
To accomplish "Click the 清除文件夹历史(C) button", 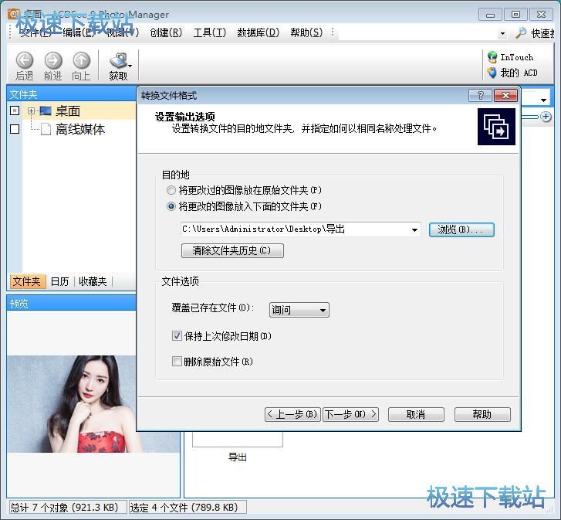I will [x=232, y=250].
